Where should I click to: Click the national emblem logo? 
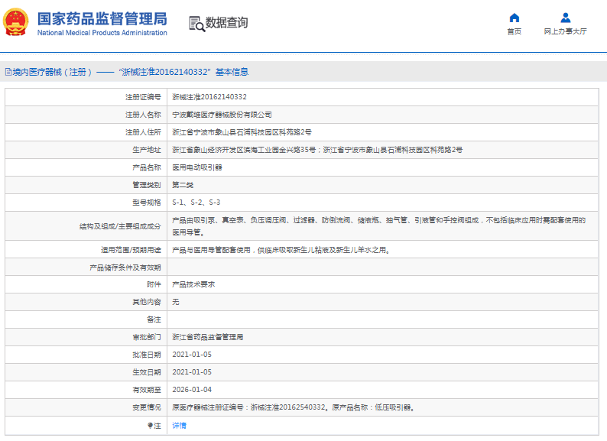[x=17, y=24]
